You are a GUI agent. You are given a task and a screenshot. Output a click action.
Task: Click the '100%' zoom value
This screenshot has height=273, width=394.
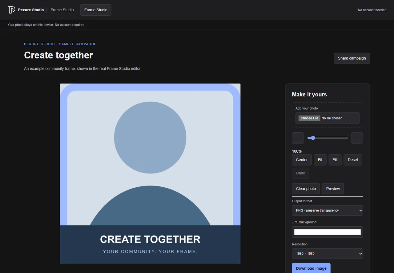coord(297,151)
